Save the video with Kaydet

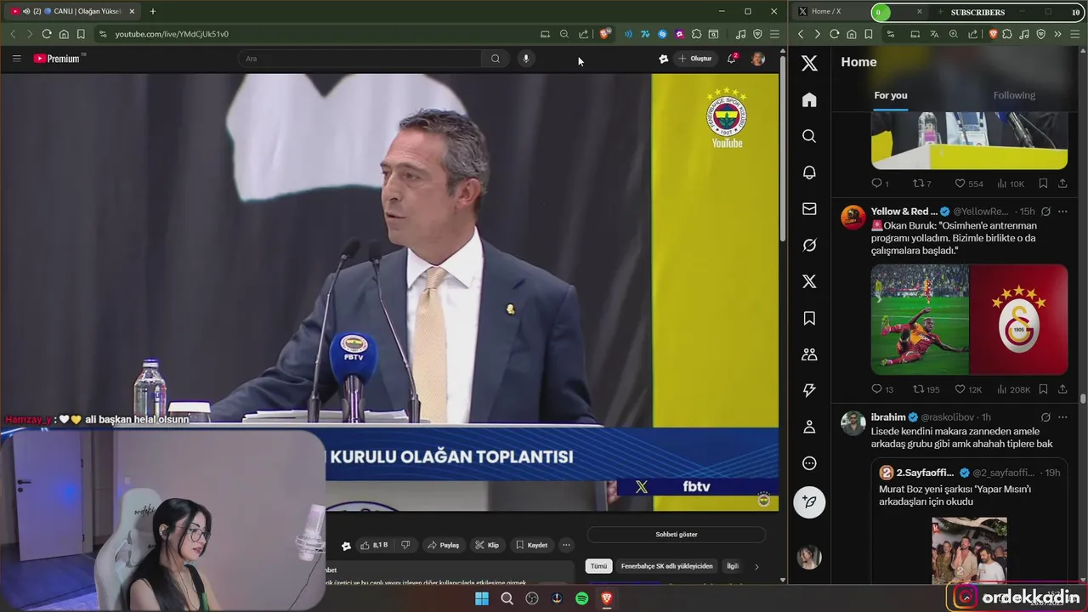531,545
